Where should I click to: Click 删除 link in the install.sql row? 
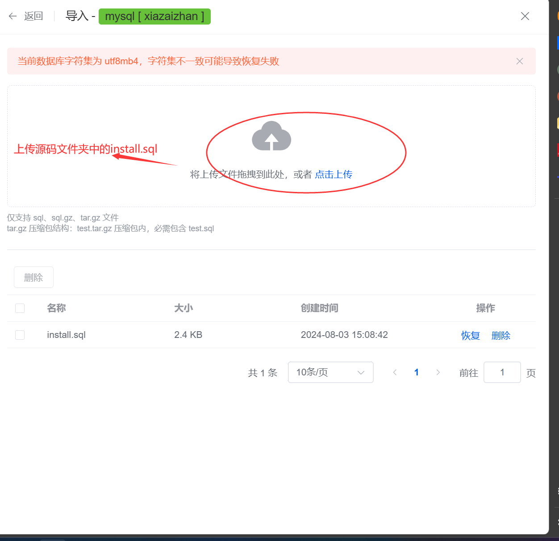click(x=501, y=336)
